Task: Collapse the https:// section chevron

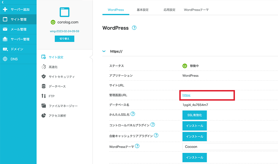Action: 104,51
